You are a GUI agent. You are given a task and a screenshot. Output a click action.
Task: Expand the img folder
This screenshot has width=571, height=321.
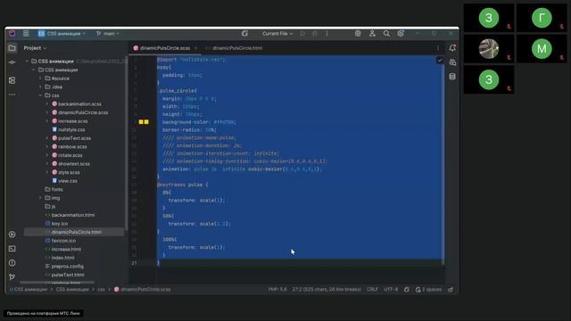[x=40, y=198]
